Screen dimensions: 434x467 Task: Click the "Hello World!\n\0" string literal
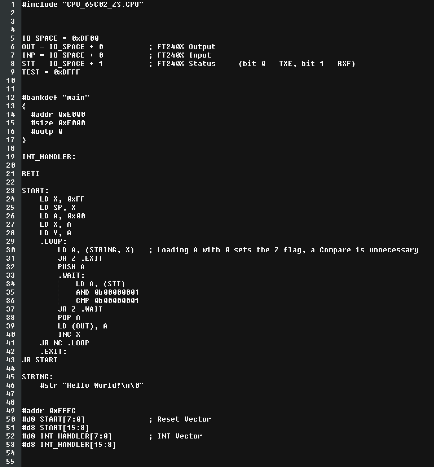coord(103,385)
